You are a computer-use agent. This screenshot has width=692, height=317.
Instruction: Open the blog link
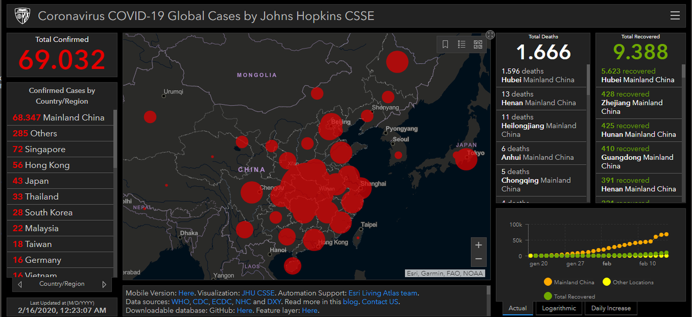350,302
